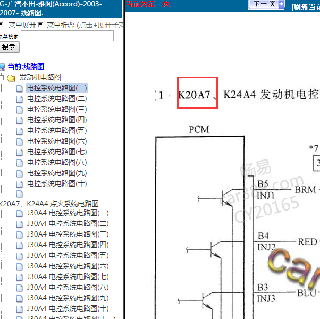Open J30A4 电控系统电路图(五)
The image size is (320, 319).
pyautogui.click(x=68, y=255)
